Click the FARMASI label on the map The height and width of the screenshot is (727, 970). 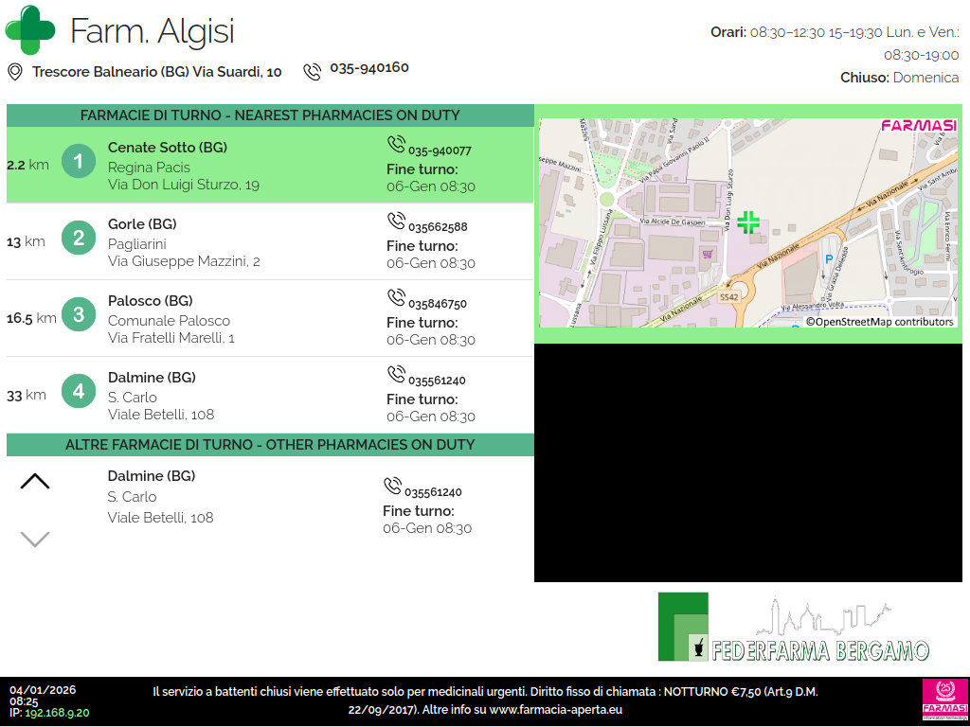point(918,126)
